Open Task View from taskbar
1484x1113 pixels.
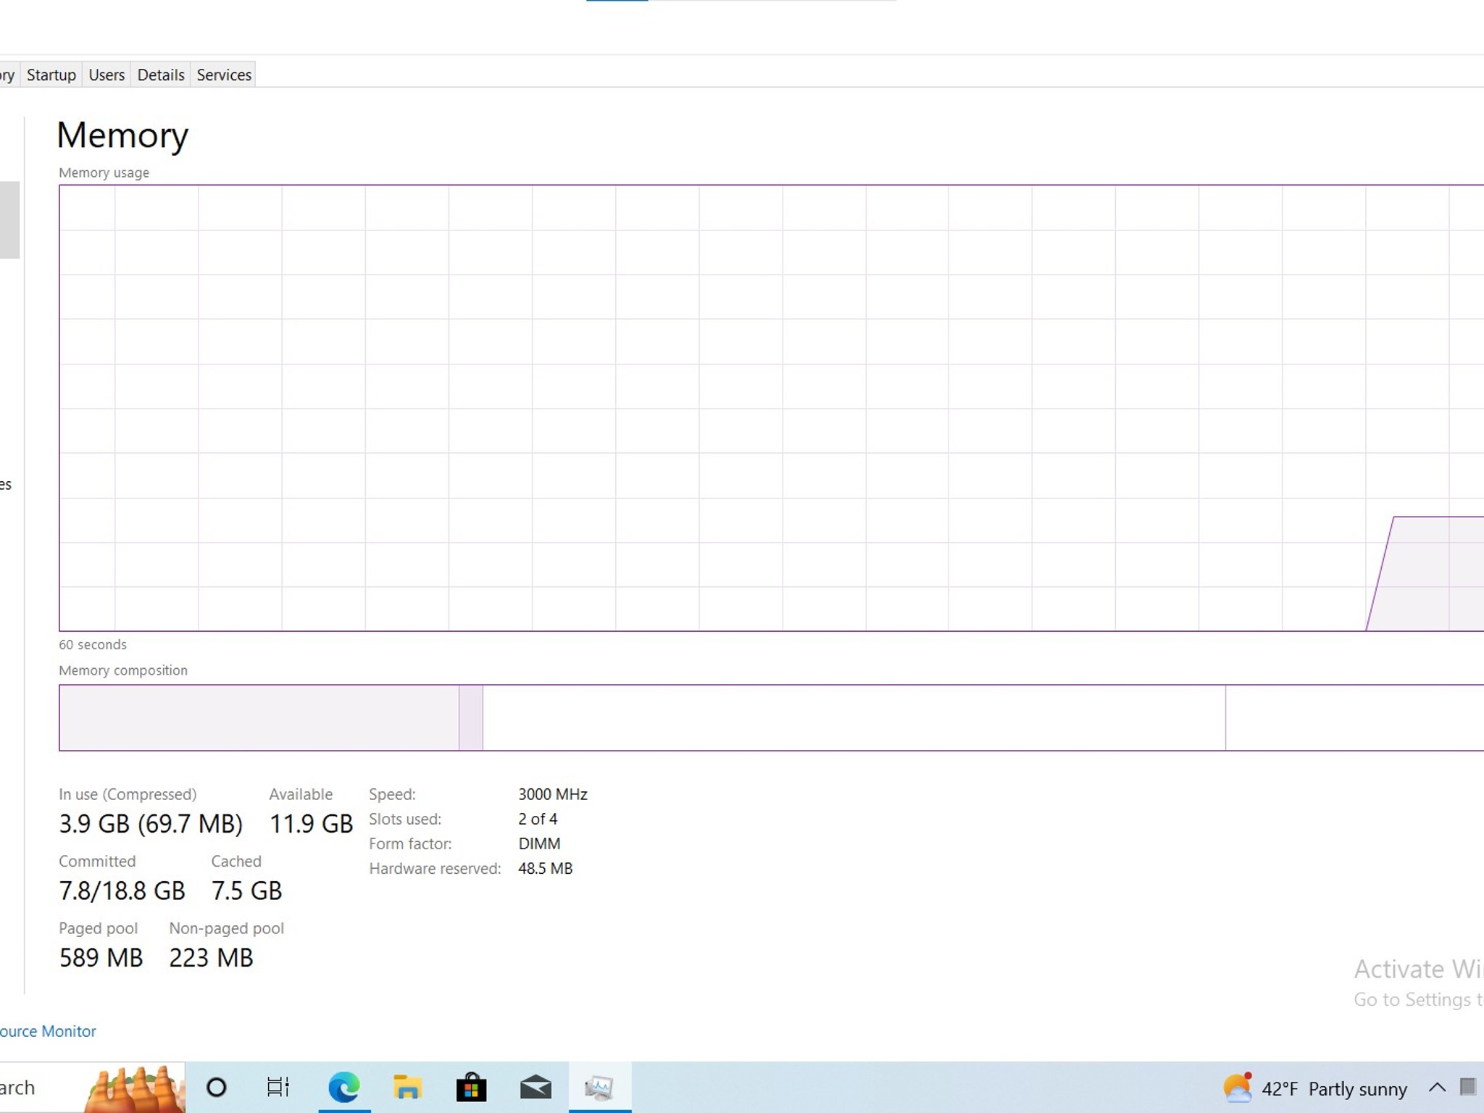278,1087
